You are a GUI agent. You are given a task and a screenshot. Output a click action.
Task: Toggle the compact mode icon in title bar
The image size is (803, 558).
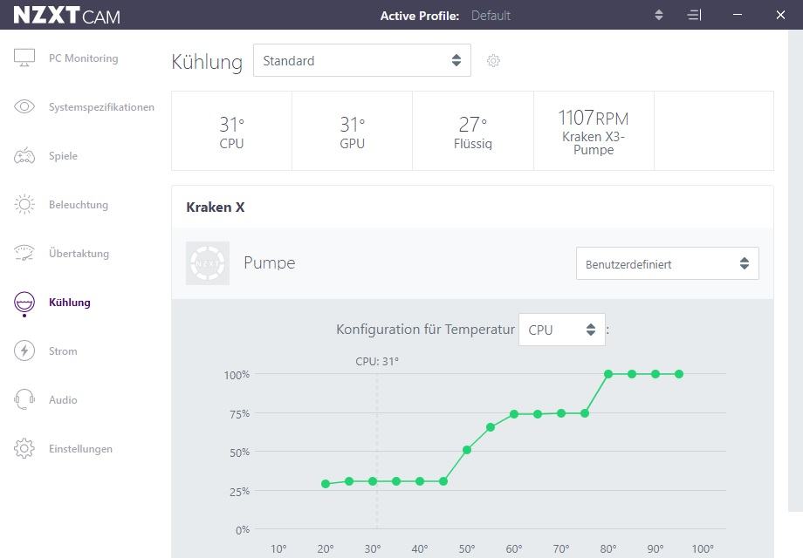tap(694, 15)
